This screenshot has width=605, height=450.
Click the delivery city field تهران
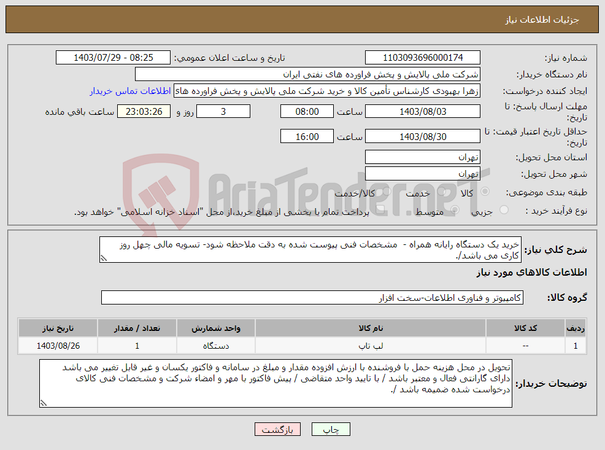[x=423, y=174]
